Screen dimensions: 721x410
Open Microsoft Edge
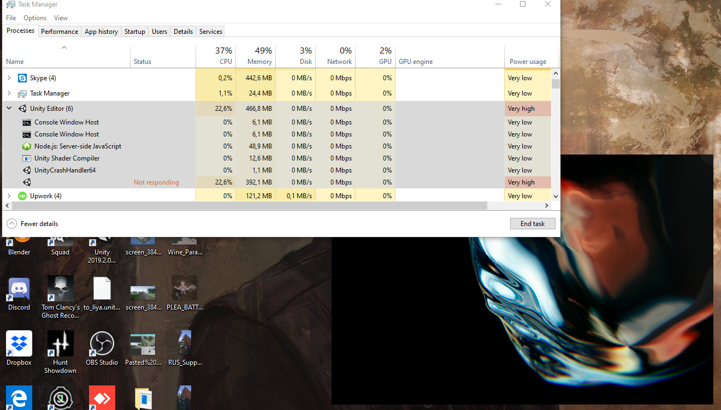click(x=19, y=399)
